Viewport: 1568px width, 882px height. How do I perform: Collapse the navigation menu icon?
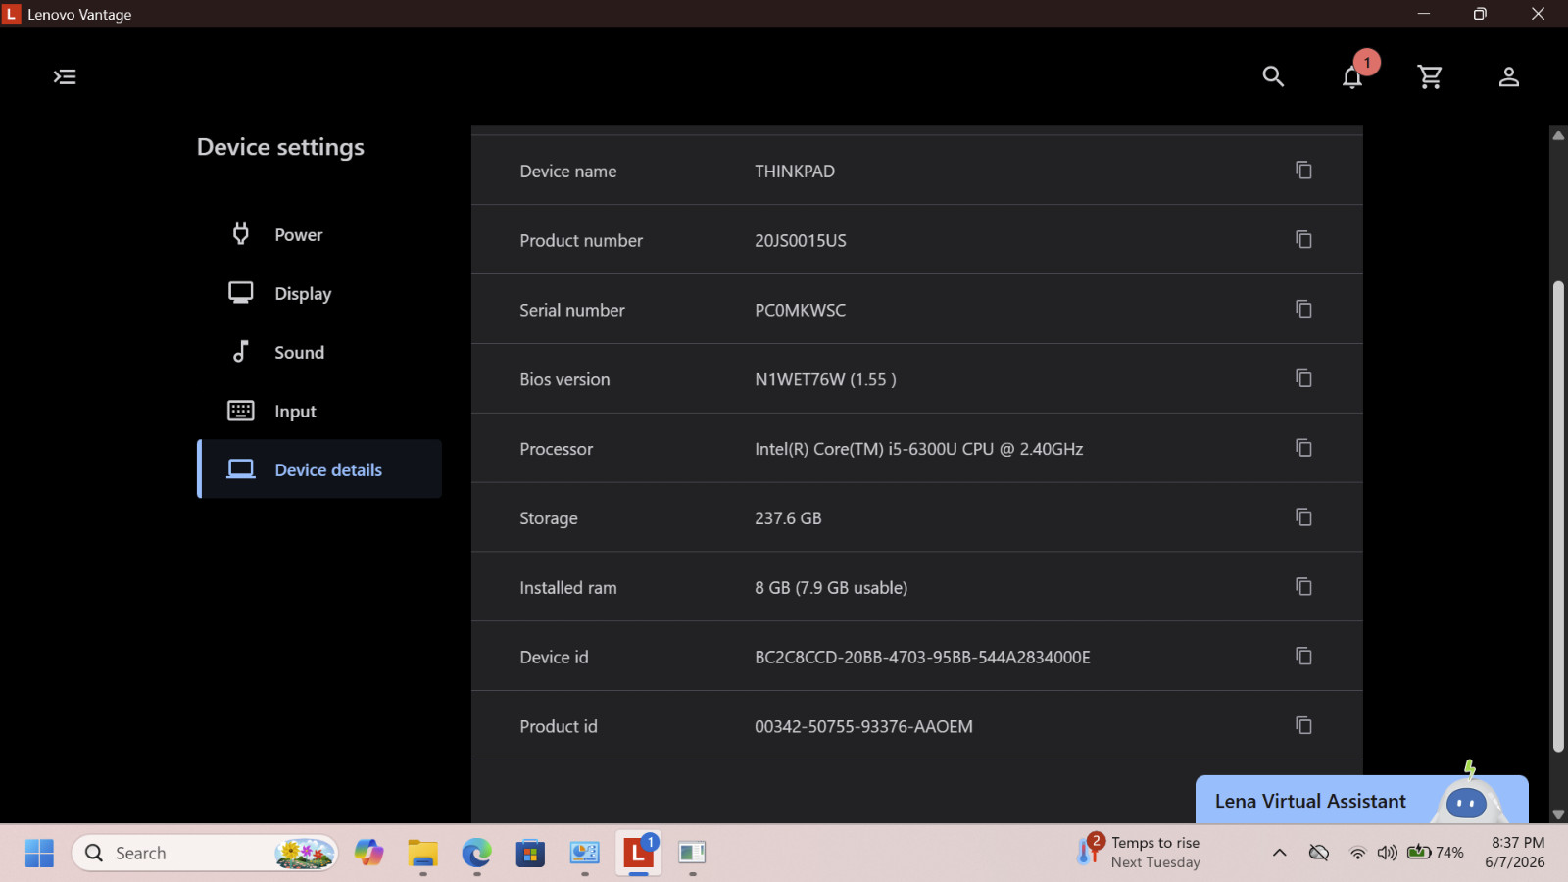[x=65, y=76]
